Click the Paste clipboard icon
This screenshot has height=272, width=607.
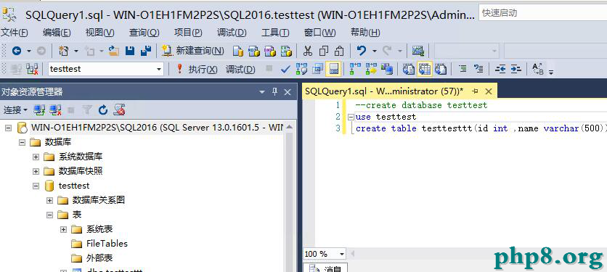(339, 51)
